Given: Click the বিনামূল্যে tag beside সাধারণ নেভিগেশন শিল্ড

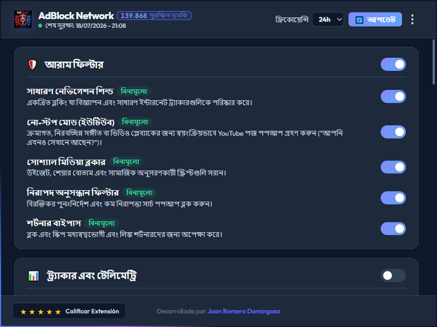Looking at the screenshot, I should pyautogui.click(x=134, y=91).
